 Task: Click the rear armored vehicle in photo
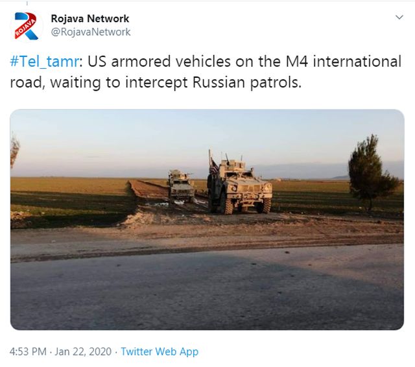click(181, 186)
